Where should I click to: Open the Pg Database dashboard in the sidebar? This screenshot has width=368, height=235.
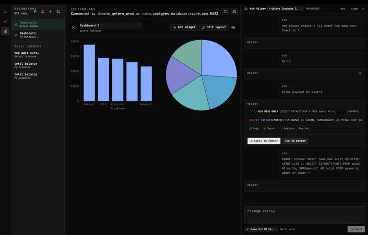coord(38,35)
